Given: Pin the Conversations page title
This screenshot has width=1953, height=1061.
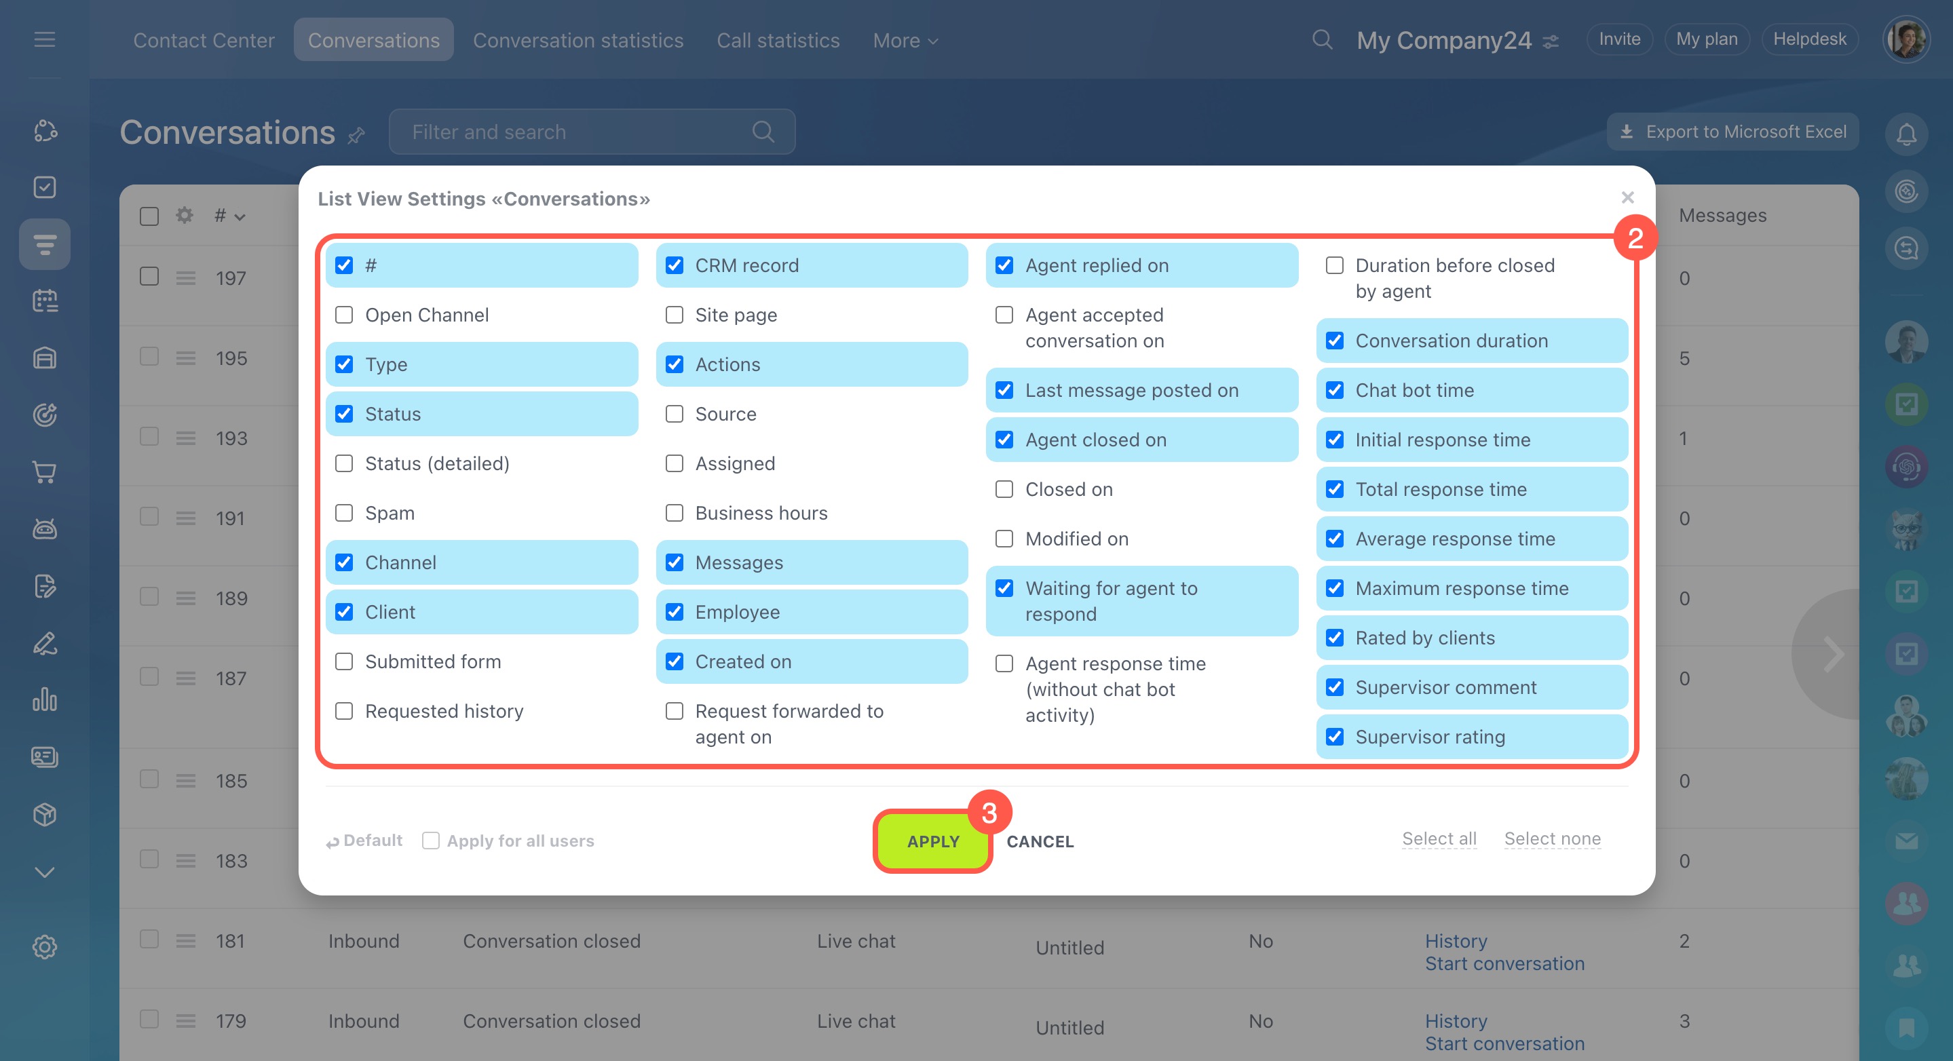Looking at the screenshot, I should (x=356, y=135).
